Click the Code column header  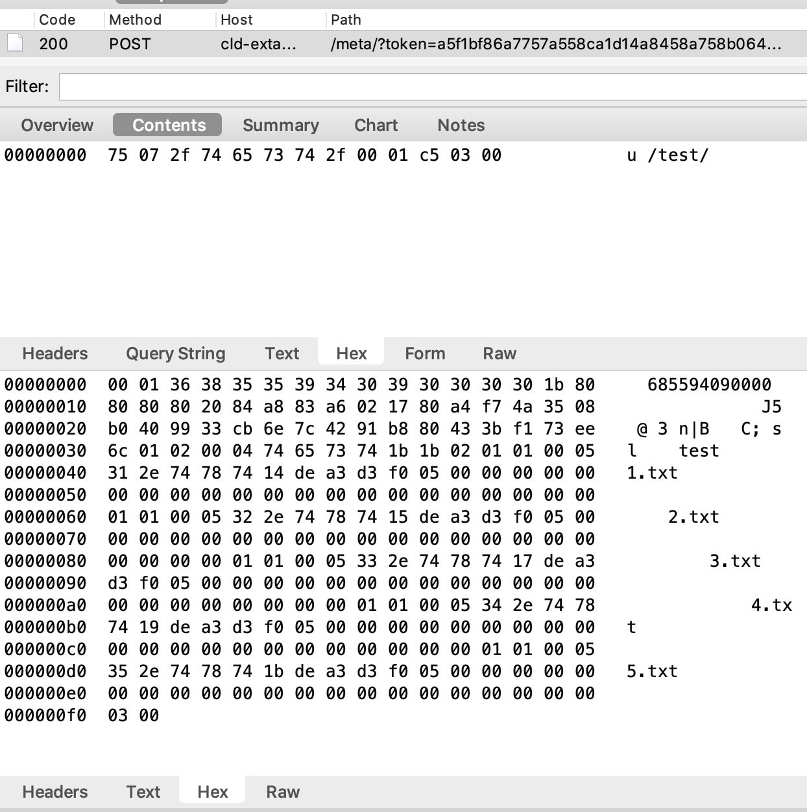click(x=57, y=19)
